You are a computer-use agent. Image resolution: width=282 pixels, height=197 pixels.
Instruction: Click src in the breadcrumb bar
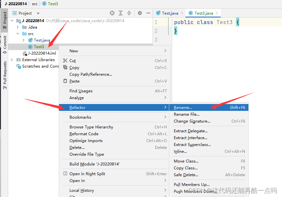35,4
